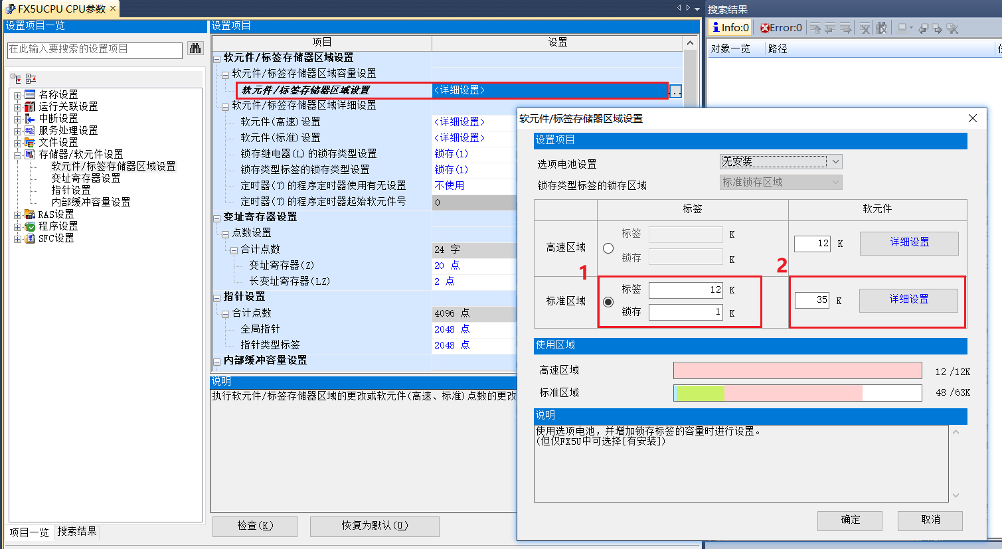The height and width of the screenshot is (549, 1002).
Task: Click the 程序设置 tree icon
Action: (x=30, y=226)
